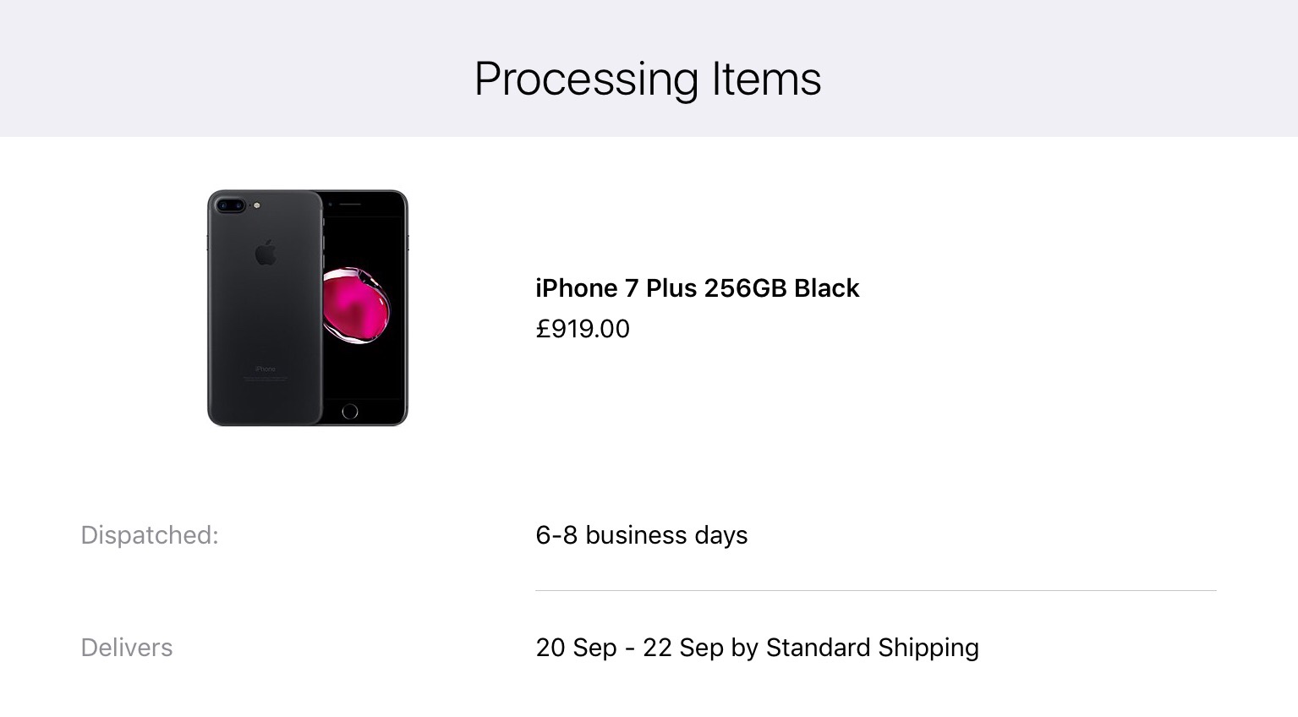Click the divider line below business days
The width and height of the screenshot is (1298, 717).
click(875, 590)
